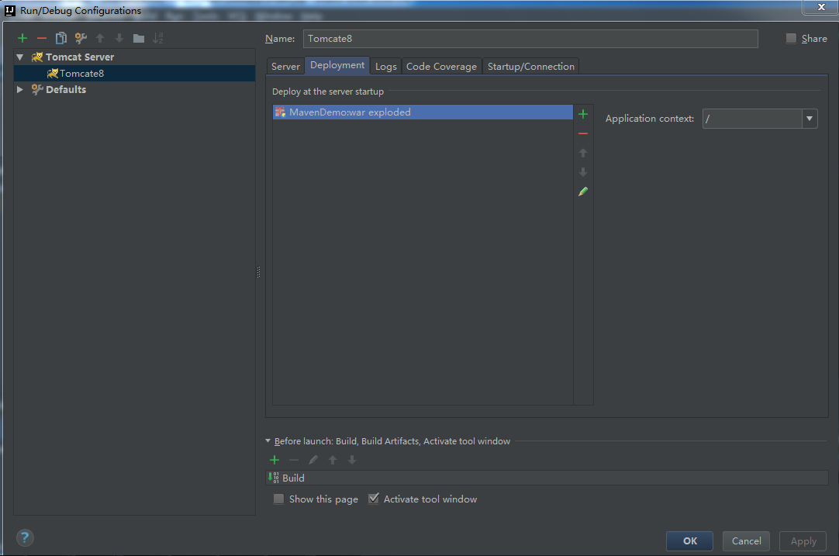Add before launch task plus icon

coord(274,460)
